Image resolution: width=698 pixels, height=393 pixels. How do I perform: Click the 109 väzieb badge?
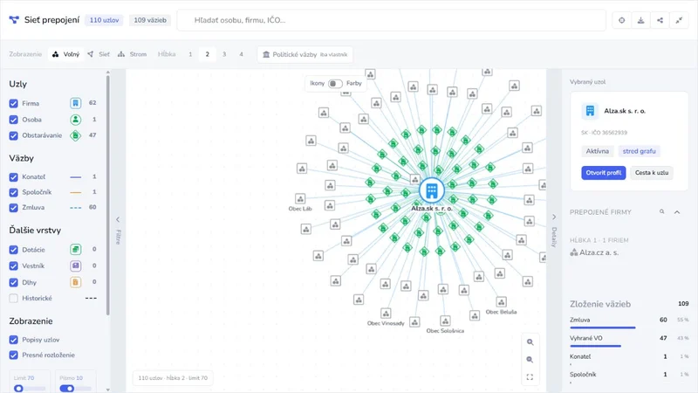click(x=150, y=20)
